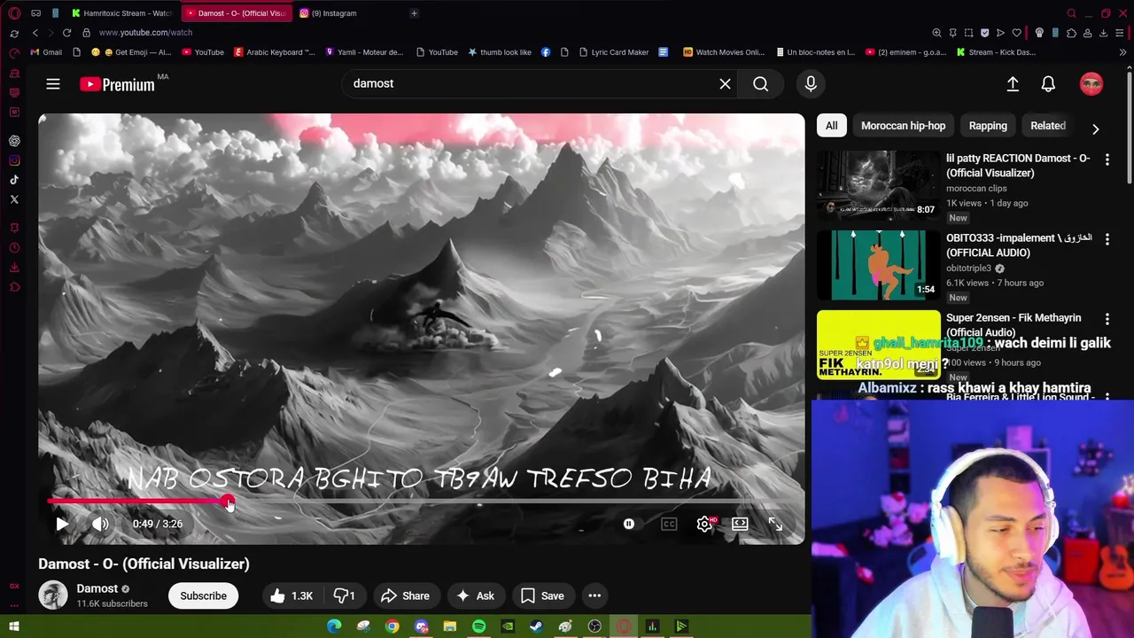Select the Related filter chip

point(1048,126)
